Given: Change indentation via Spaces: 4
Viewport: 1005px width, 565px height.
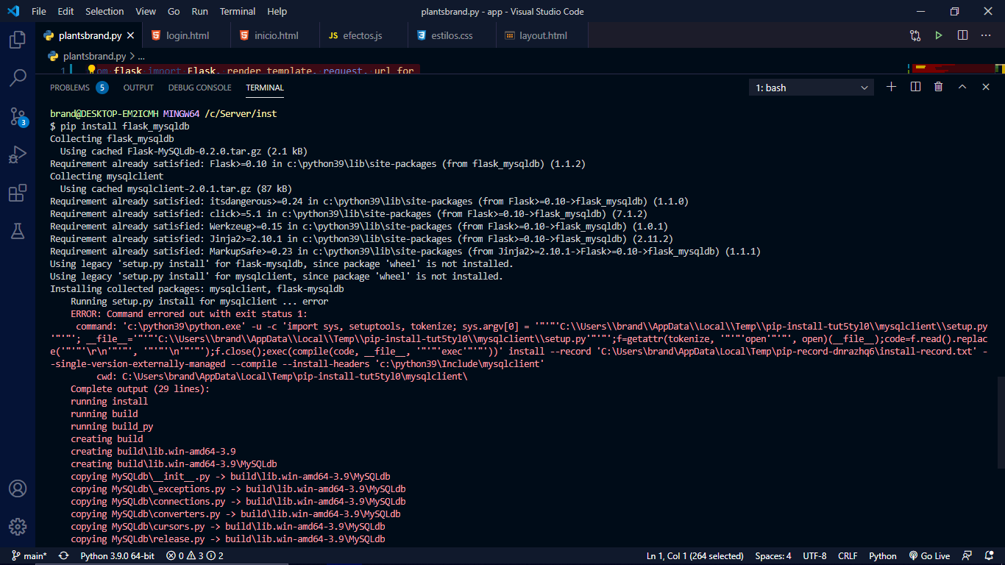Looking at the screenshot, I should click(773, 556).
